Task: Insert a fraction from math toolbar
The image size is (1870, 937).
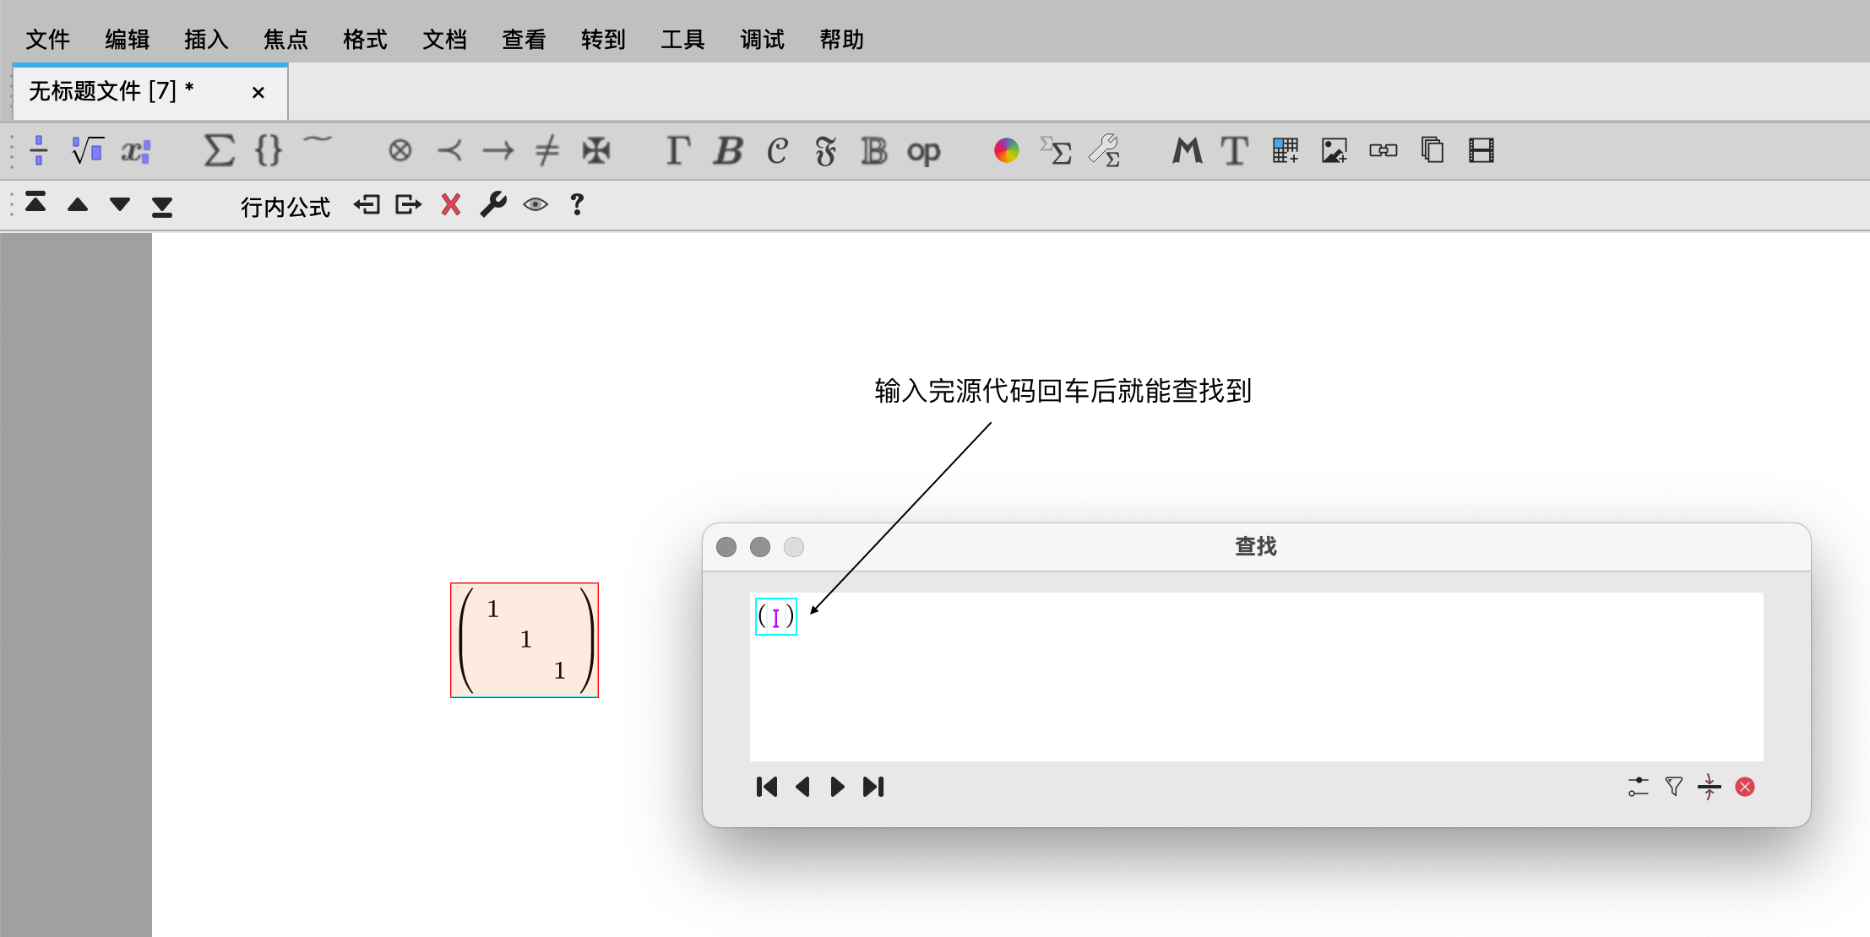Action: [39, 151]
